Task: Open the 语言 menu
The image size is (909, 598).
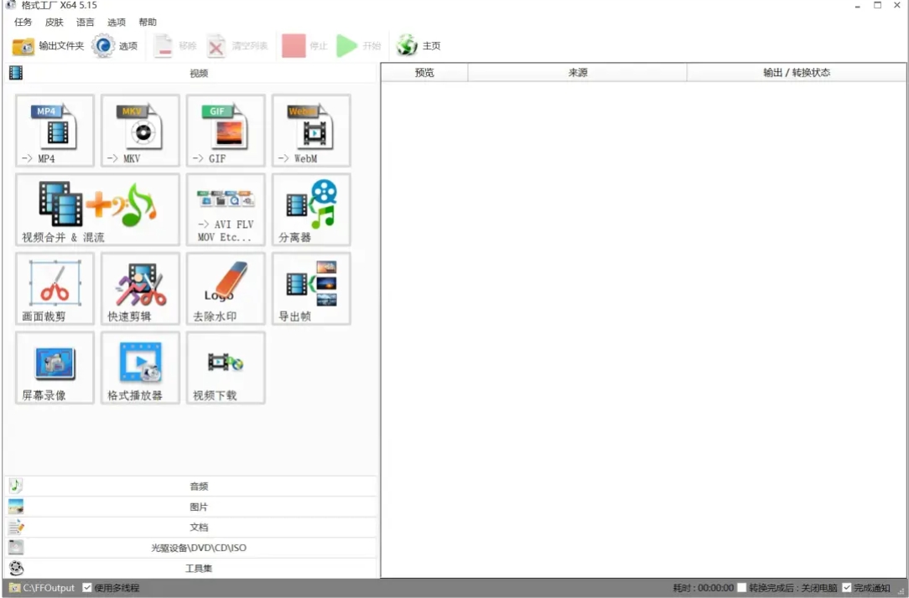Action: click(85, 22)
